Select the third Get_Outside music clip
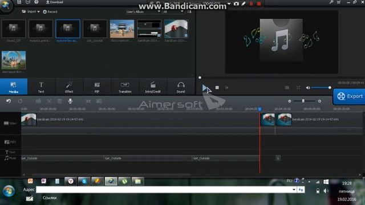365x205 pixels. tap(226, 158)
